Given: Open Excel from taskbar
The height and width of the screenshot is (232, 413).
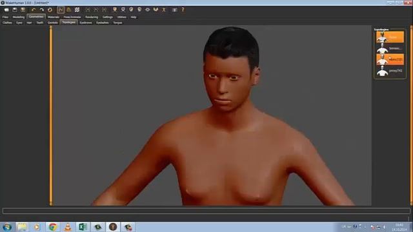Looking at the screenshot, I should 83,227.
